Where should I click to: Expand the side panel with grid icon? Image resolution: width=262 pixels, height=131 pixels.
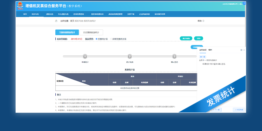241,50
